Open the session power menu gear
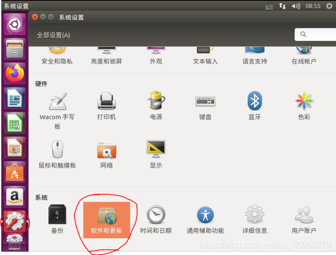Viewport: 336px width, 255px height. (330, 6)
